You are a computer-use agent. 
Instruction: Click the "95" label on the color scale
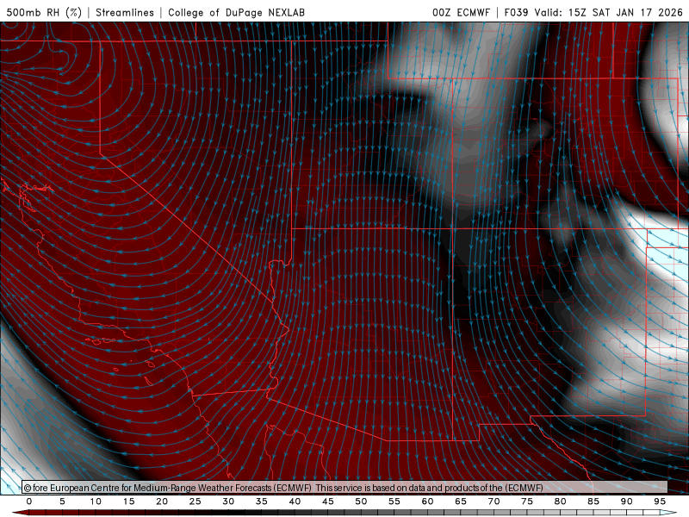tap(660, 501)
